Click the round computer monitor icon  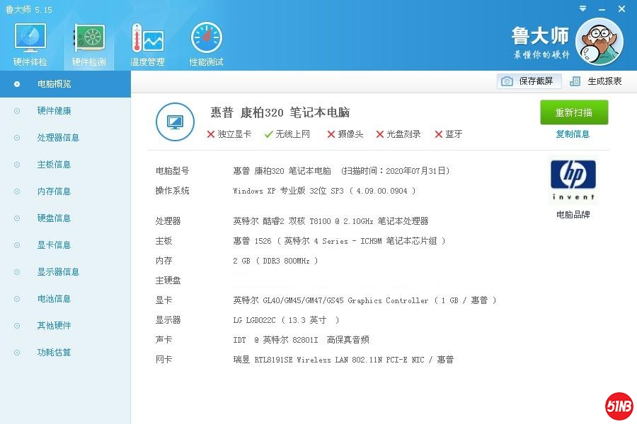coord(175,122)
